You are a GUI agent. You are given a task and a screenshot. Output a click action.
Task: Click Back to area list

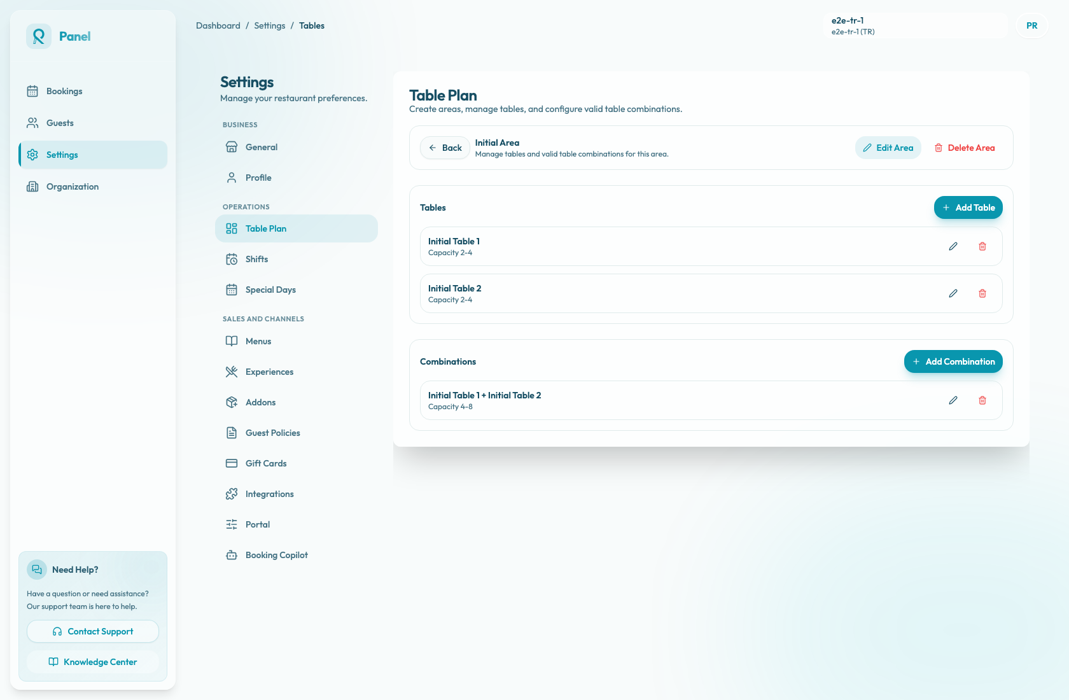[x=445, y=148]
